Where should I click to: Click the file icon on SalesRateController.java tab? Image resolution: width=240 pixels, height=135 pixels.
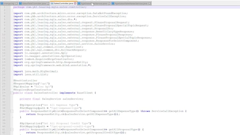pyautogui.click(x=20, y=4)
